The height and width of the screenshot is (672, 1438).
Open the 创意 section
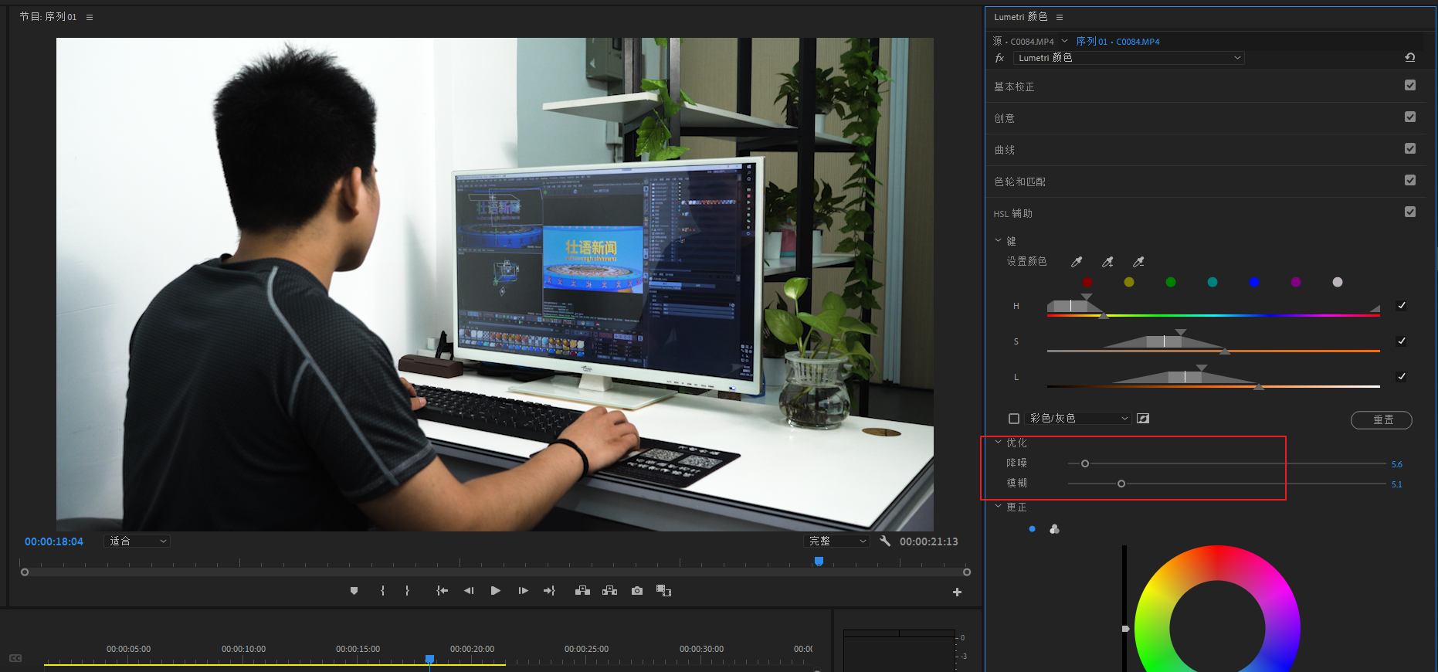coord(1005,118)
